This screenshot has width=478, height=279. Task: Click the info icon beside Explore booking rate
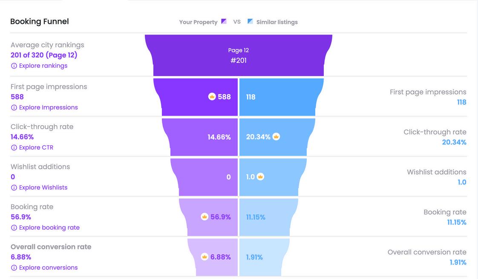click(14, 228)
